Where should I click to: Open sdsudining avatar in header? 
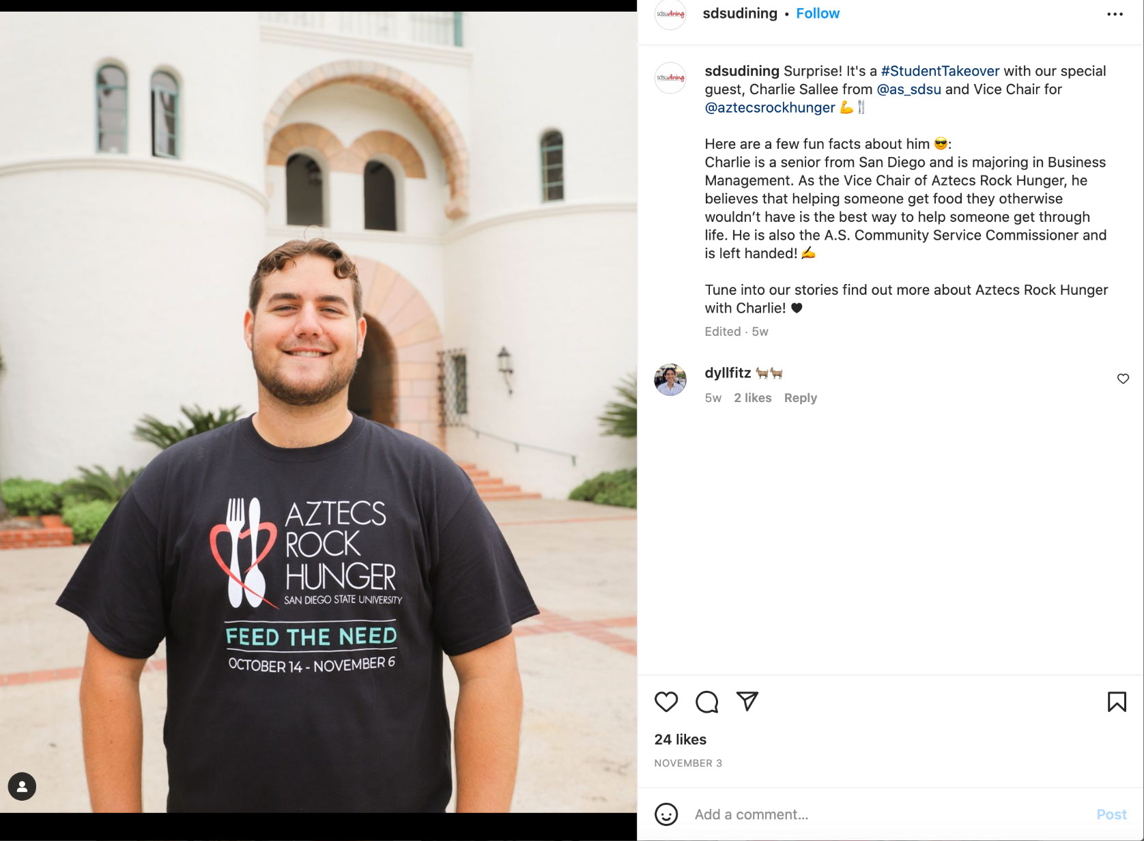click(x=670, y=14)
